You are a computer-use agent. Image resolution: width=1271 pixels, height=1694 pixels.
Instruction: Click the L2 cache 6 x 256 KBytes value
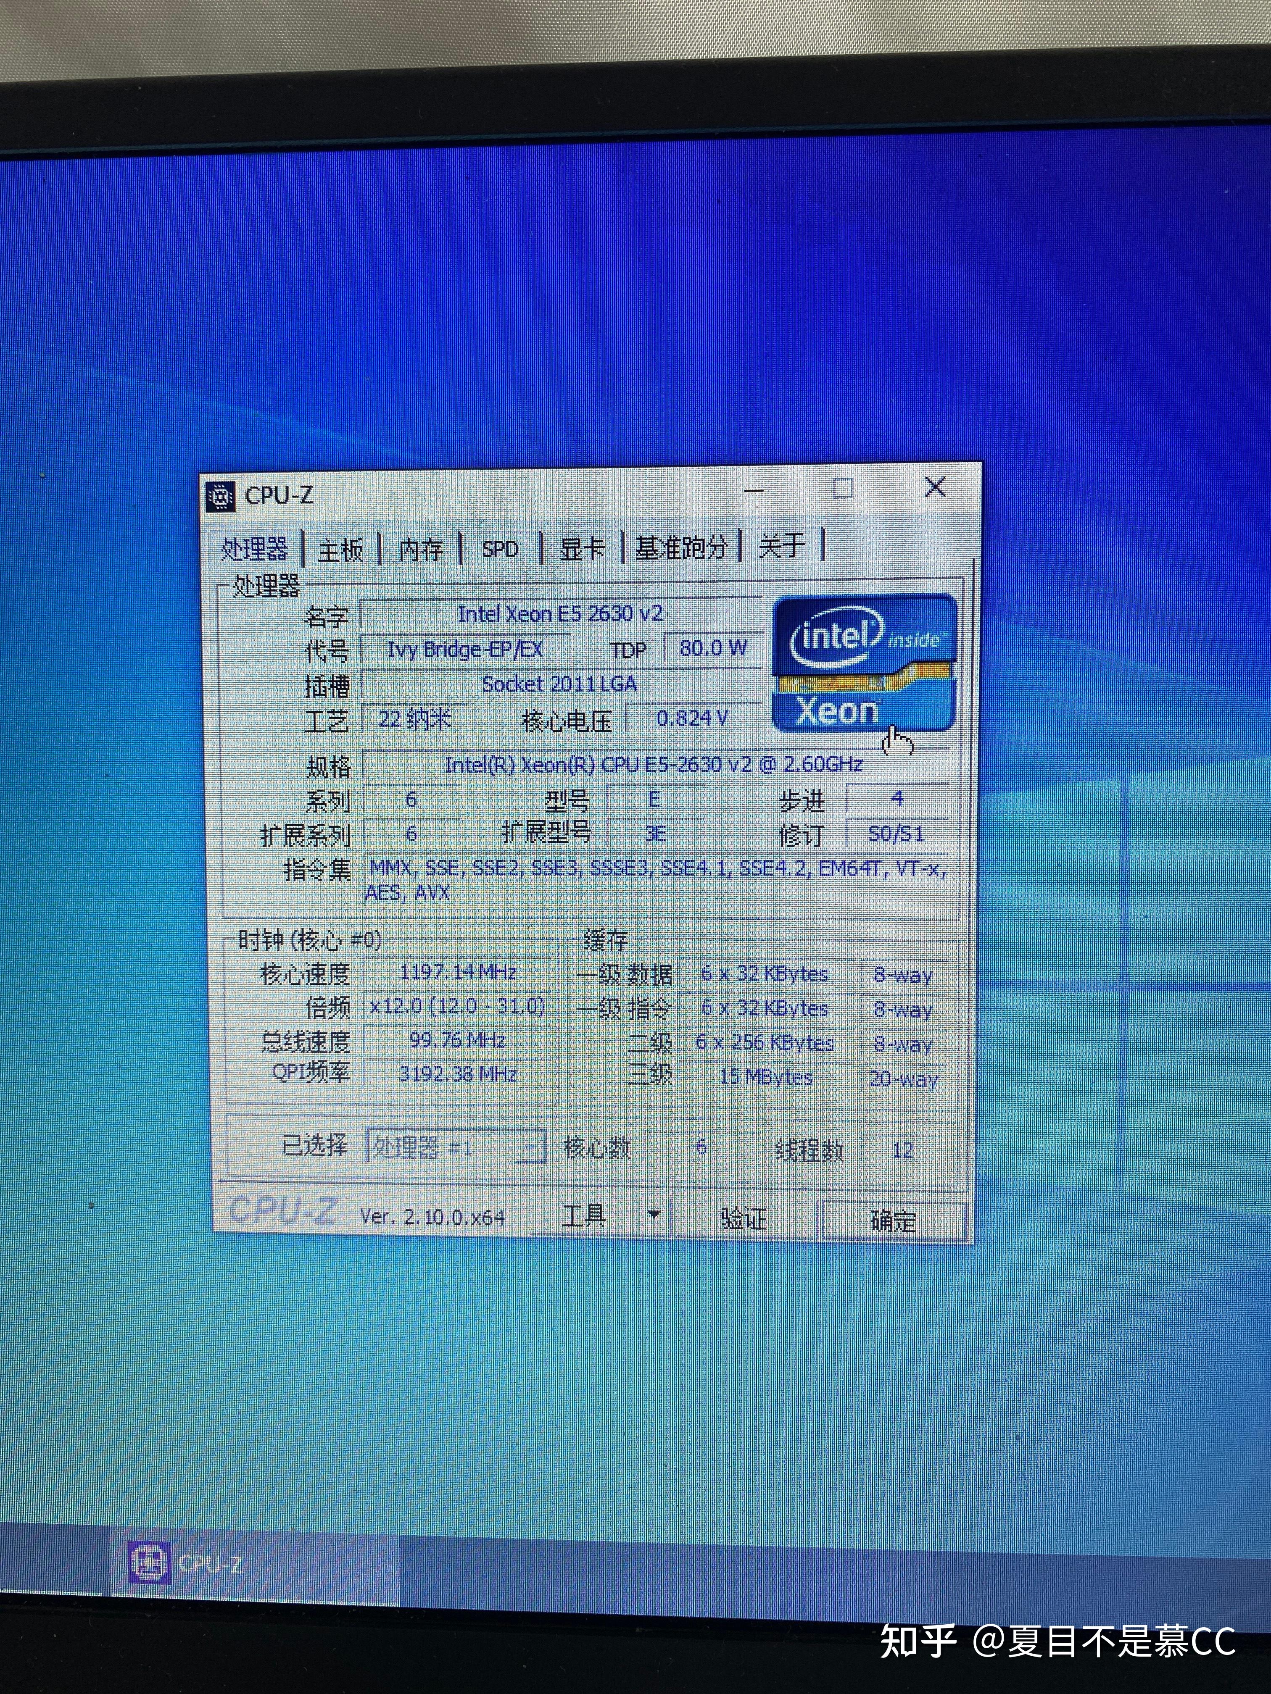coord(765,1042)
